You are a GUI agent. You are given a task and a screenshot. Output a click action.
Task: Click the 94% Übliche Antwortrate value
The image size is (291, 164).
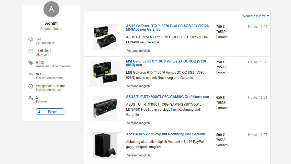39,74
